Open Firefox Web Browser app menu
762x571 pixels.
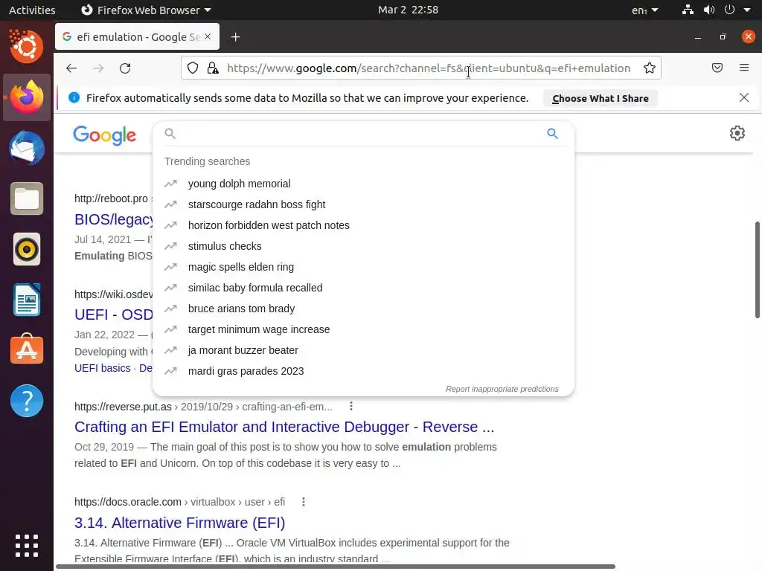click(x=145, y=10)
